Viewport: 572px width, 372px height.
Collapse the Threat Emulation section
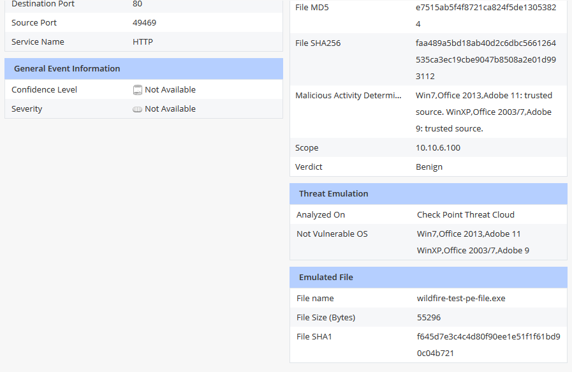[x=334, y=193]
